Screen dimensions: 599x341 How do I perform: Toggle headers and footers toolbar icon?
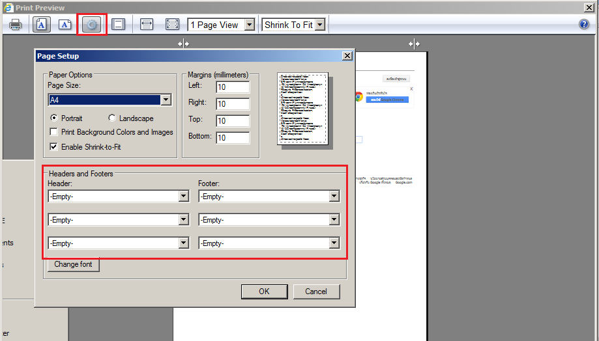119,25
